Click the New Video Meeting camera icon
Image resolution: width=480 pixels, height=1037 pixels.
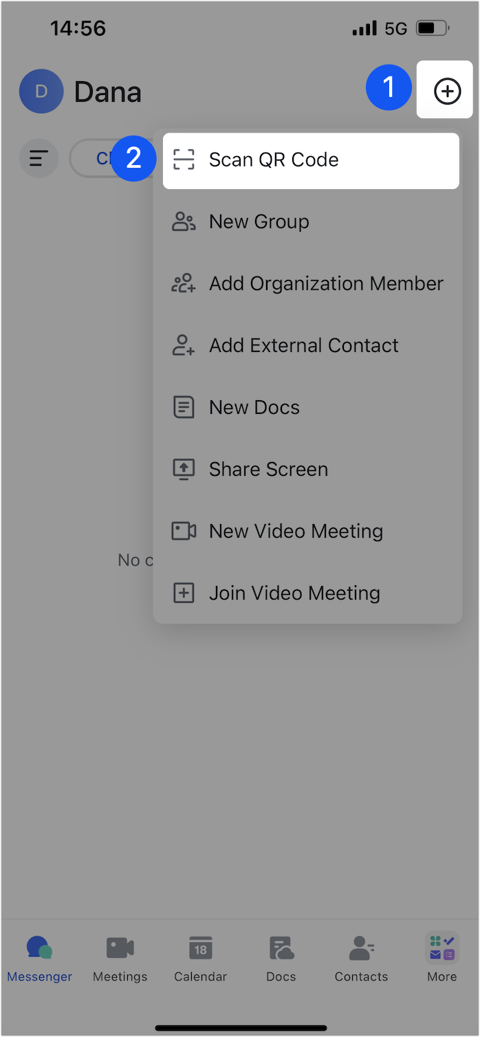click(x=184, y=532)
